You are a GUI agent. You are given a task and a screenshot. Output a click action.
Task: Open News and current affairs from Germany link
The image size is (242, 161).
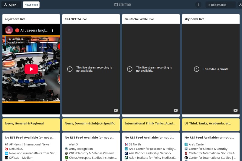point(33,153)
